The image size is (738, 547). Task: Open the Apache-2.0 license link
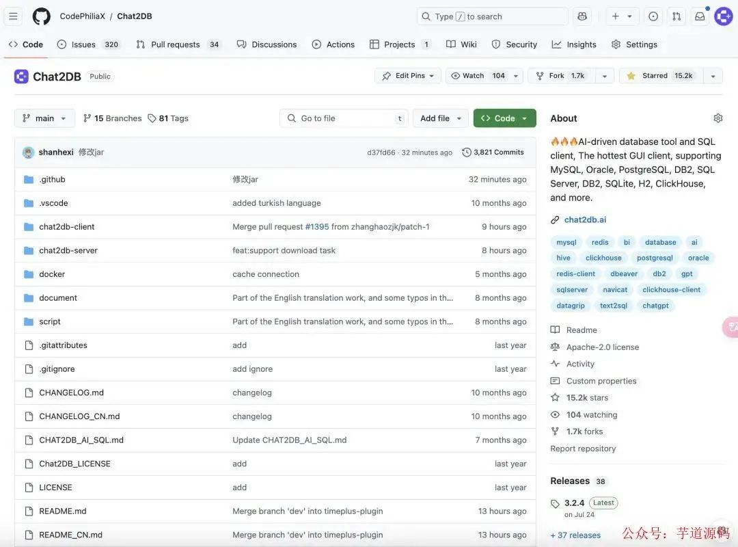pyautogui.click(x=603, y=347)
